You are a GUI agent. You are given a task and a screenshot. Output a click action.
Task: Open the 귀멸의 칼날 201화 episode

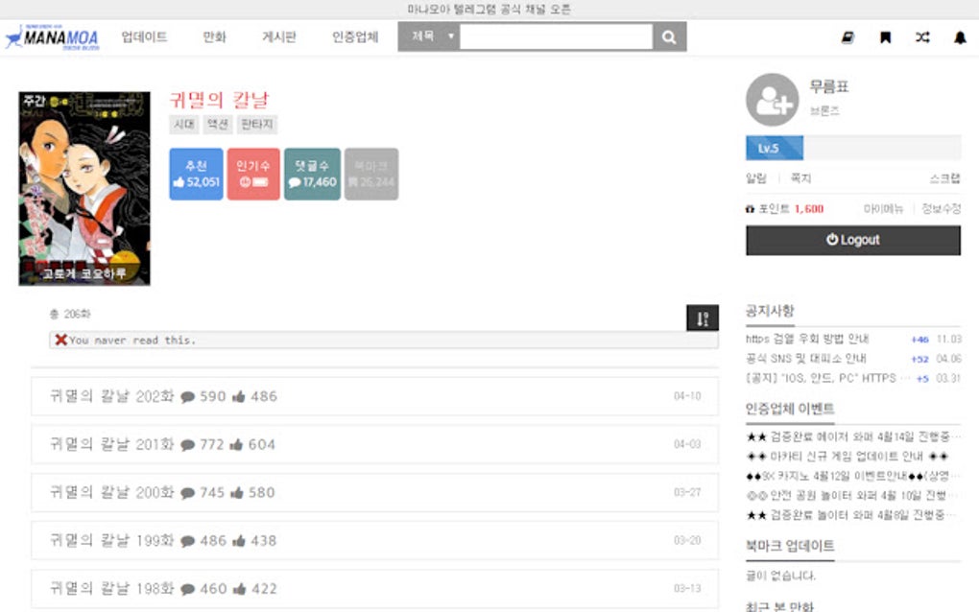click(x=111, y=445)
